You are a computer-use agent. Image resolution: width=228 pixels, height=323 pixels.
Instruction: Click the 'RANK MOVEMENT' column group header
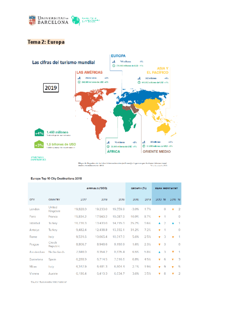pyautogui.click(x=166, y=188)
